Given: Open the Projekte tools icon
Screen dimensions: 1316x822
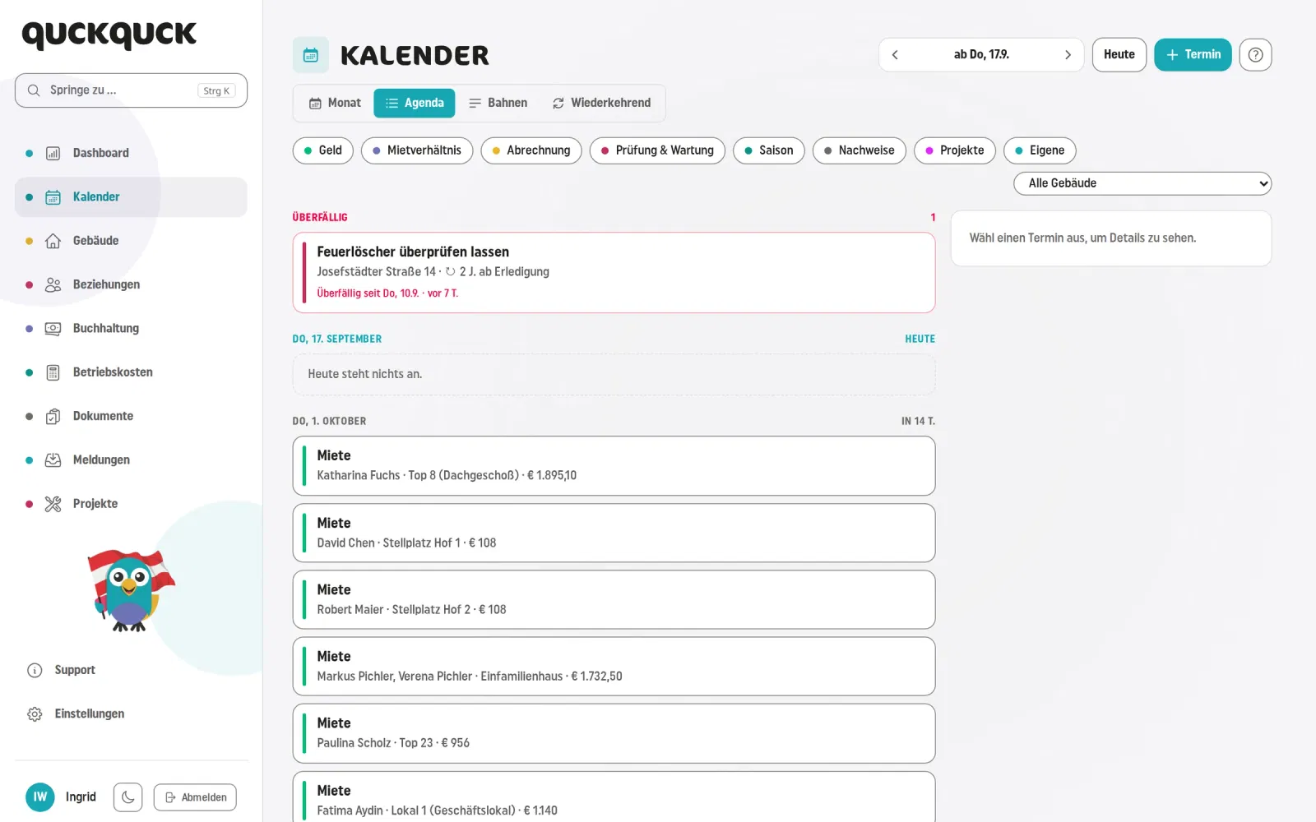Looking at the screenshot, I should [x=53, y=504].
